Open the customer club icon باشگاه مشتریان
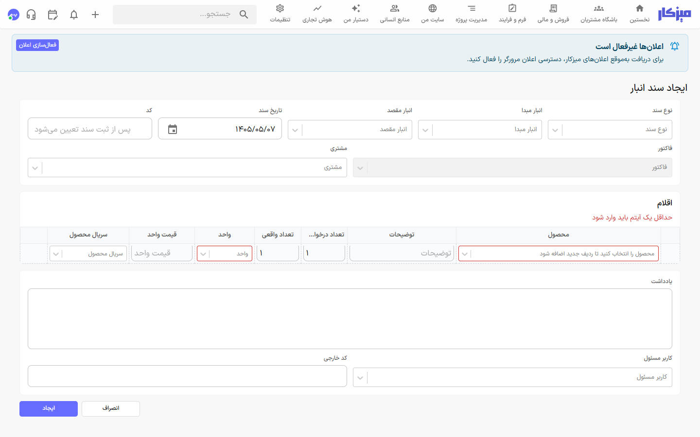 coord(599,8)
